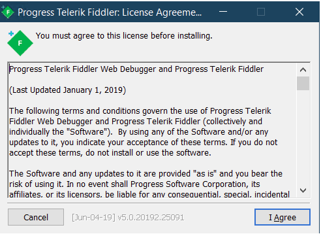Click the license scrollbar up arrow
The width and height of the screenshot is (321, 236).
coord(303,70)
